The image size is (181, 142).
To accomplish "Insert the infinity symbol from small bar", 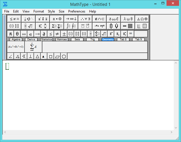I will click(24, 34).
